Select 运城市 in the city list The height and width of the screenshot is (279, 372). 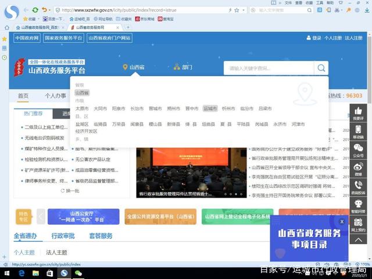click(210, 109)
